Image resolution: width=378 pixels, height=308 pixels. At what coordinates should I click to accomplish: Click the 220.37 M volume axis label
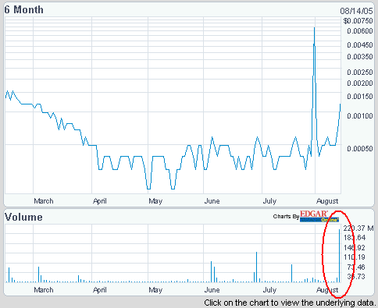[358, 228]
